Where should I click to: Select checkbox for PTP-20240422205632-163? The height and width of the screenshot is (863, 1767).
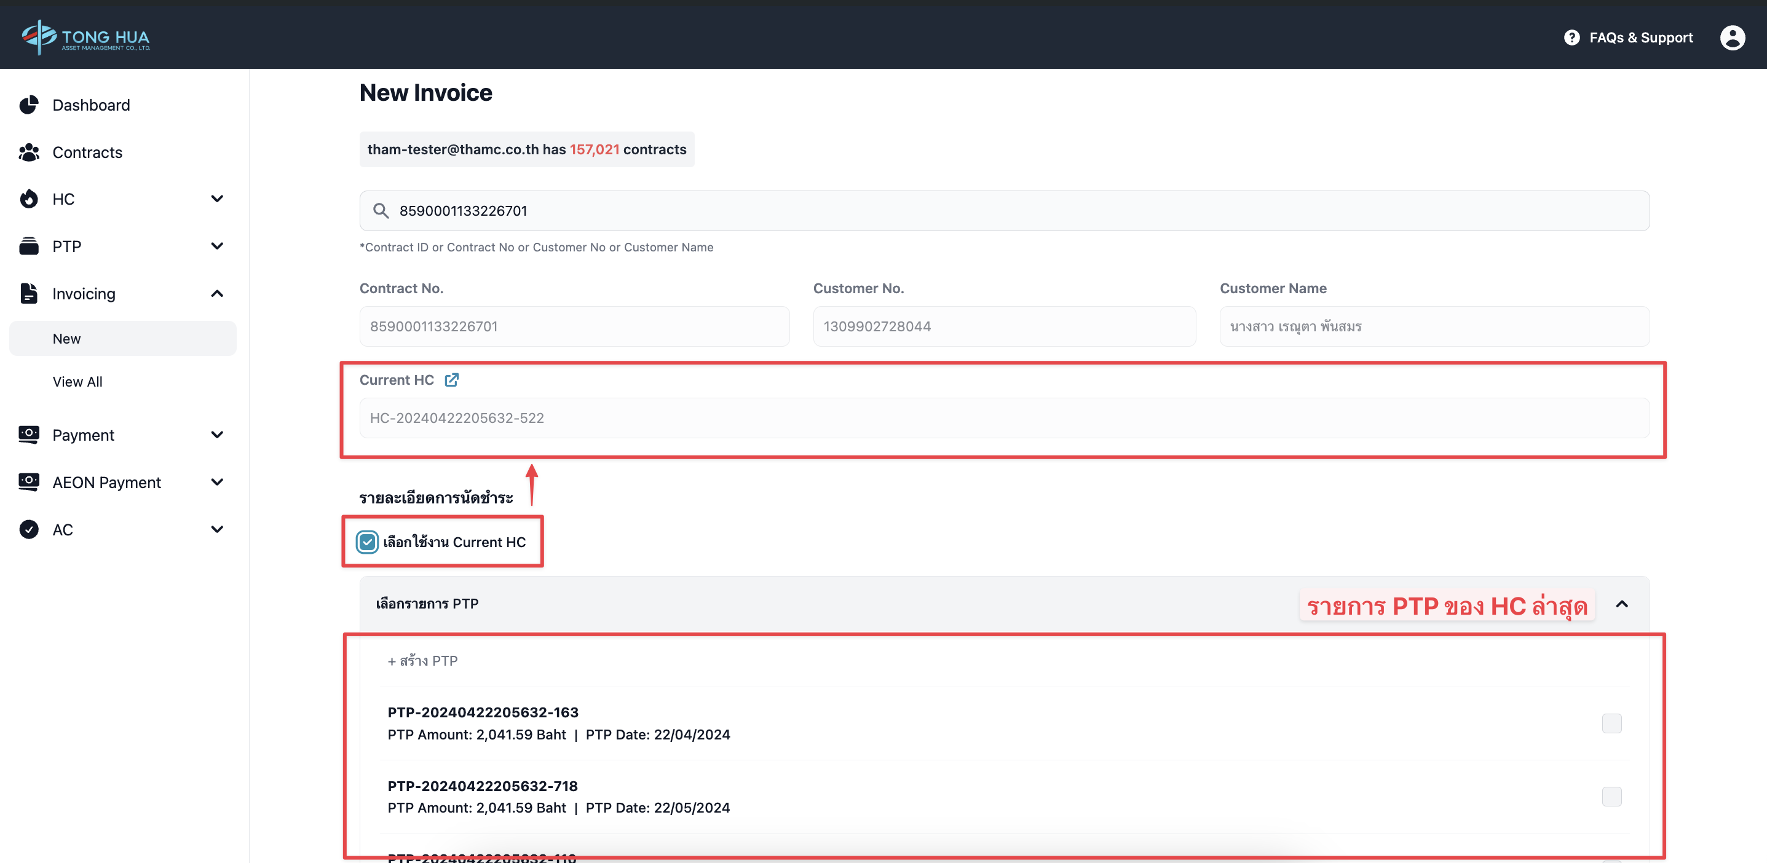click(1611, 723)
